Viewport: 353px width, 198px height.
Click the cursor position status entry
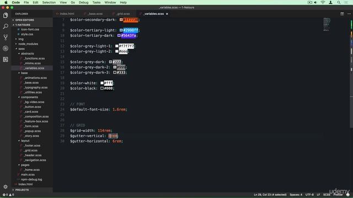pyautogui.click(x=270, y=195)
